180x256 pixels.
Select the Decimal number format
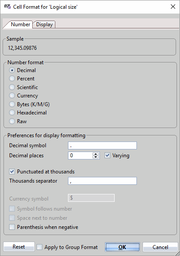(x=12, y=70)
